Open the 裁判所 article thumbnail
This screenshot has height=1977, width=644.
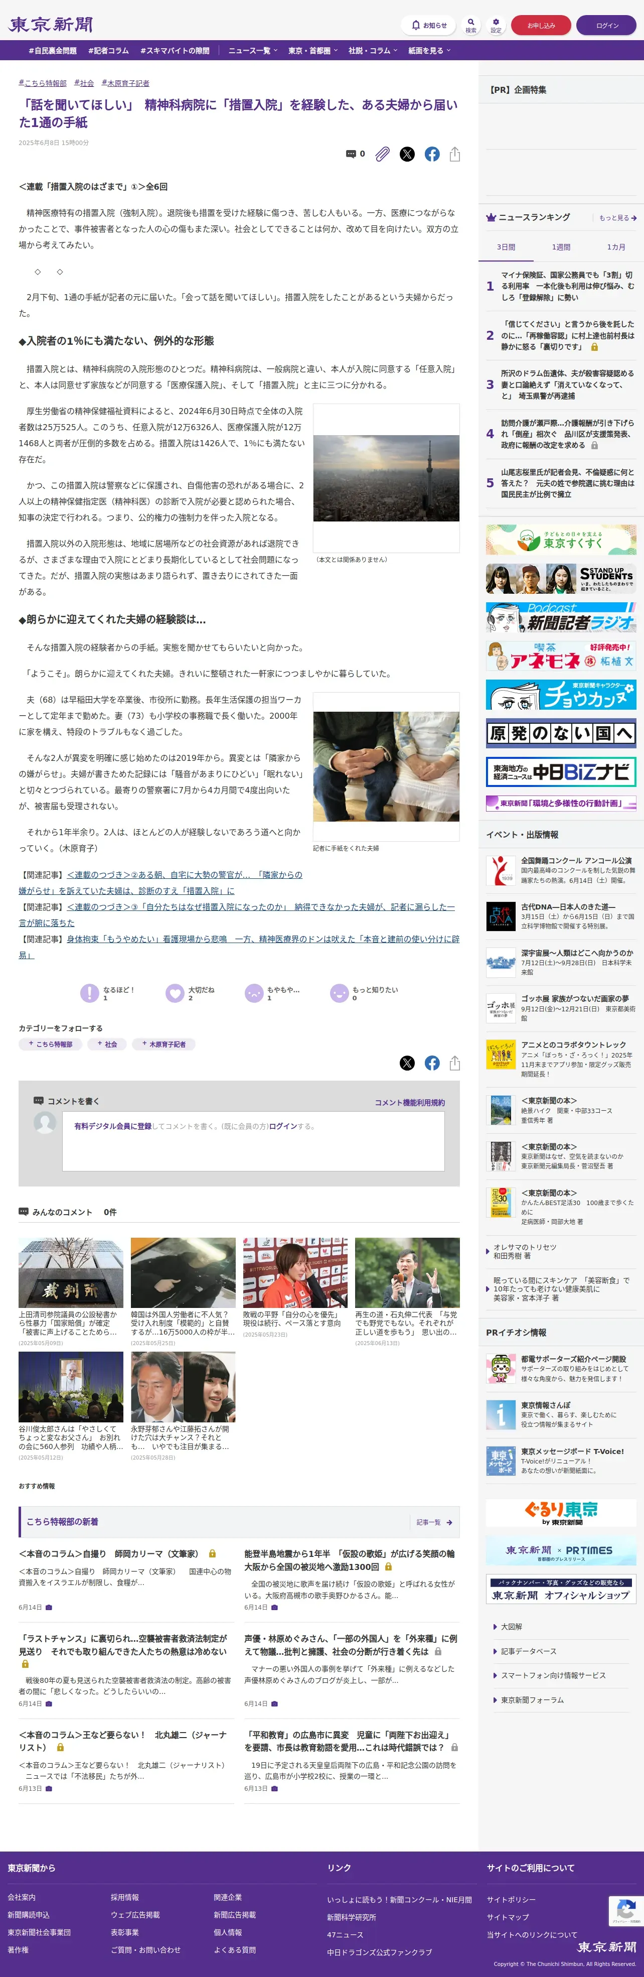pyautogui.click(x=71, y=1272)
